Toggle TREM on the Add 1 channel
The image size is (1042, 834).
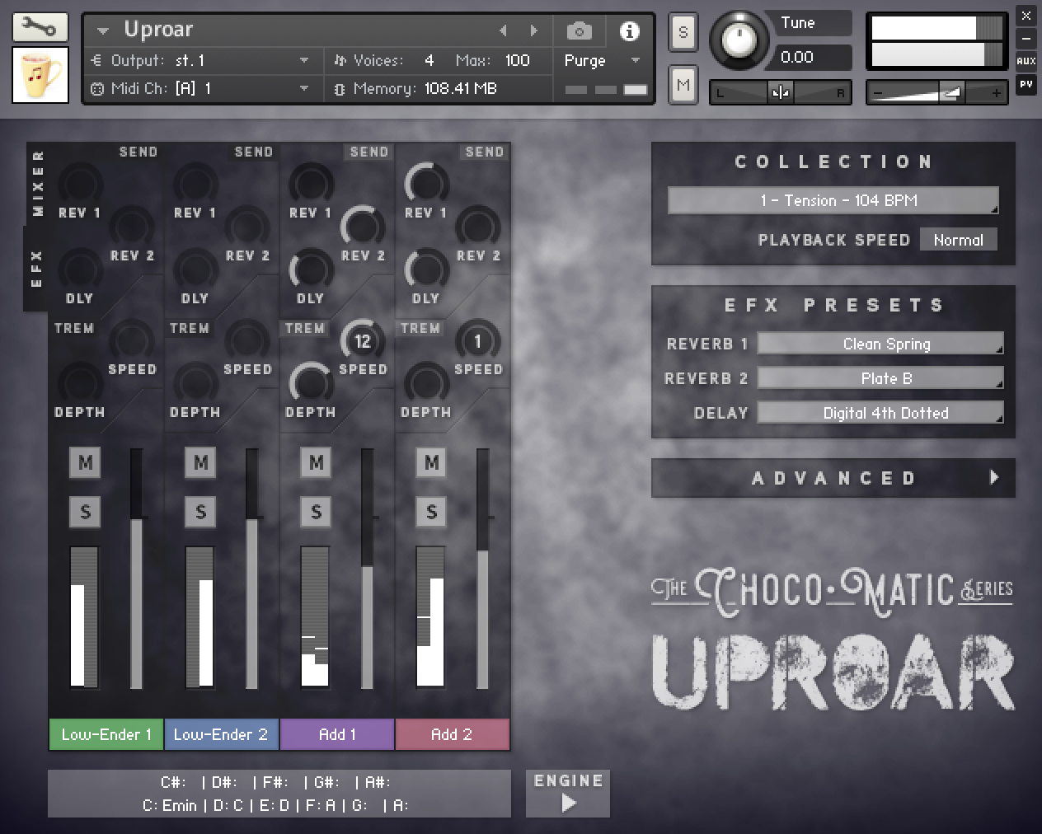(305, 328)
